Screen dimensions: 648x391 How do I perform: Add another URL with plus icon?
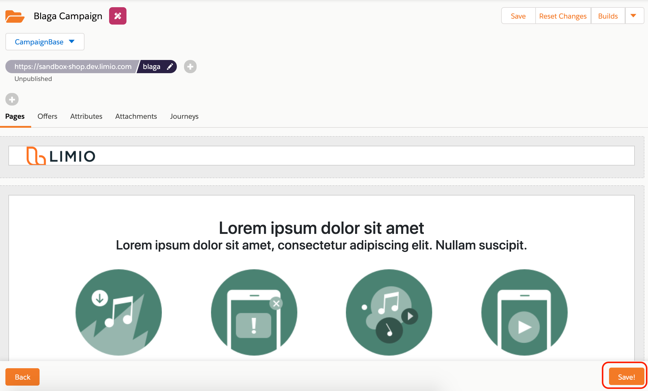tap(190, 67)
